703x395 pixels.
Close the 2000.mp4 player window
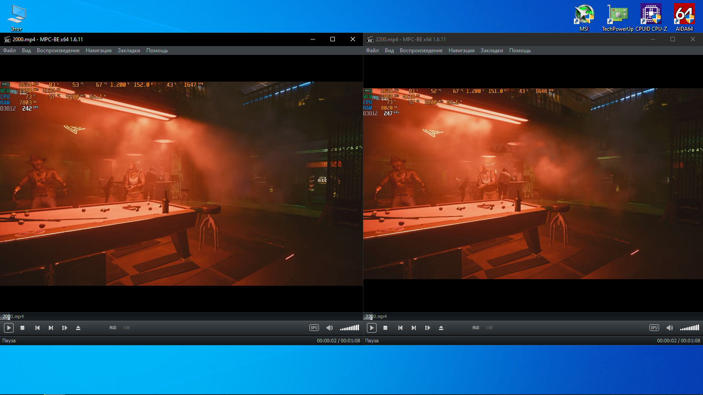[353, 39]
